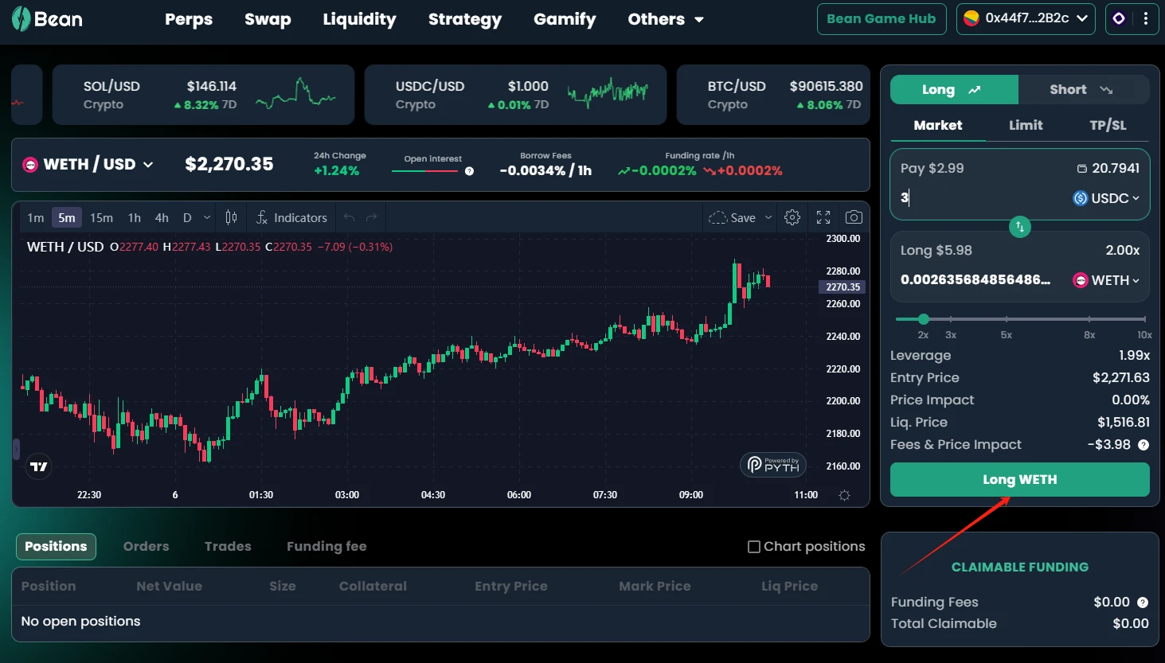Click the leverage slider handle
Image resolution: width=1165 pixels, height=663 pixels.
coord(923,319)
